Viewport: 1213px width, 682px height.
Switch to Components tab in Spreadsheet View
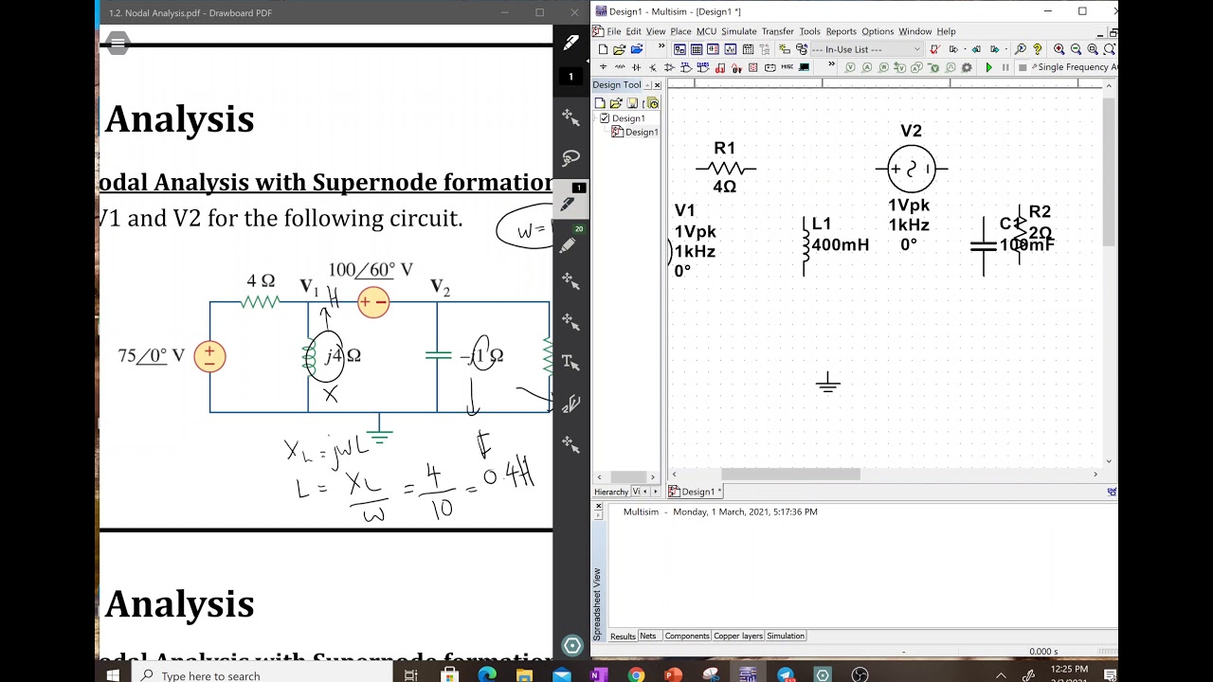pos(687,636)
